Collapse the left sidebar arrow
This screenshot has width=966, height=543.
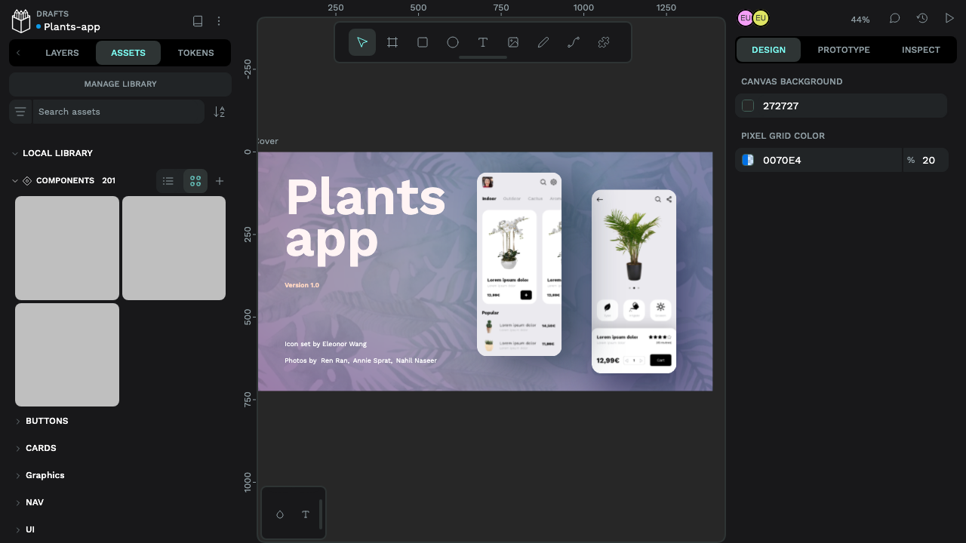pos(18,53)
